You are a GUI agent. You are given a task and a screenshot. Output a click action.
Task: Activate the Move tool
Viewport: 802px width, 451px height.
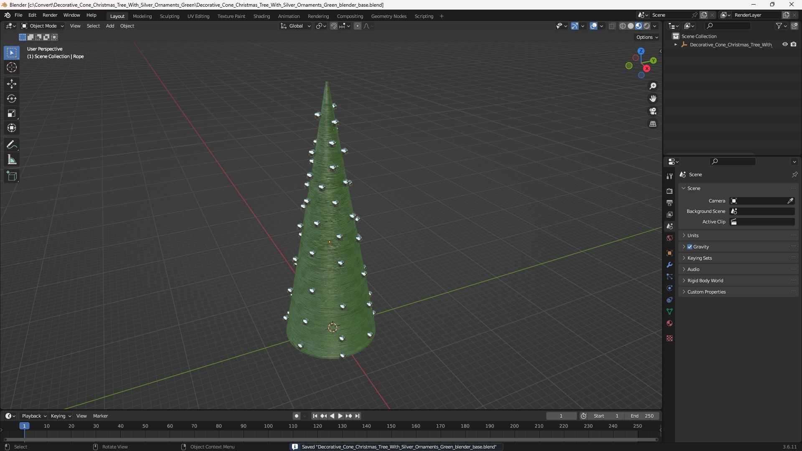click(x=12, y=84)
